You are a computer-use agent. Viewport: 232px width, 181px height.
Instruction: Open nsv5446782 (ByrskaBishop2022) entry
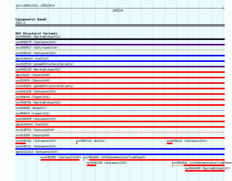38,102
